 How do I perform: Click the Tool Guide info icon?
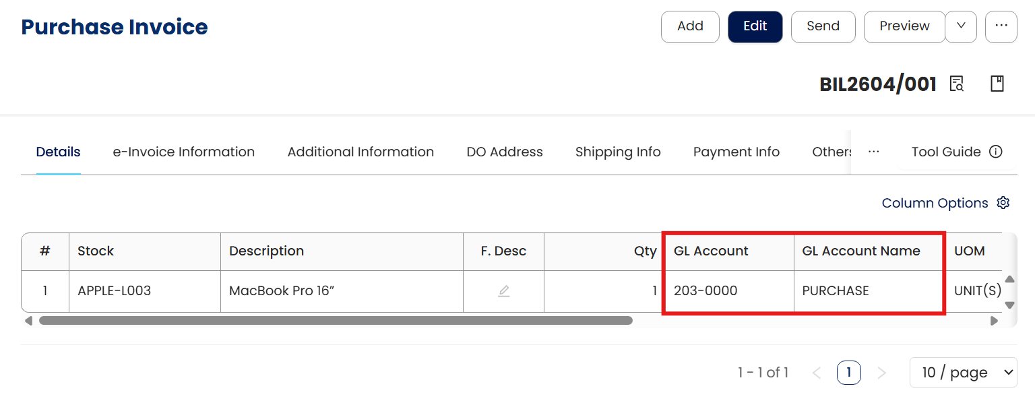995,152
